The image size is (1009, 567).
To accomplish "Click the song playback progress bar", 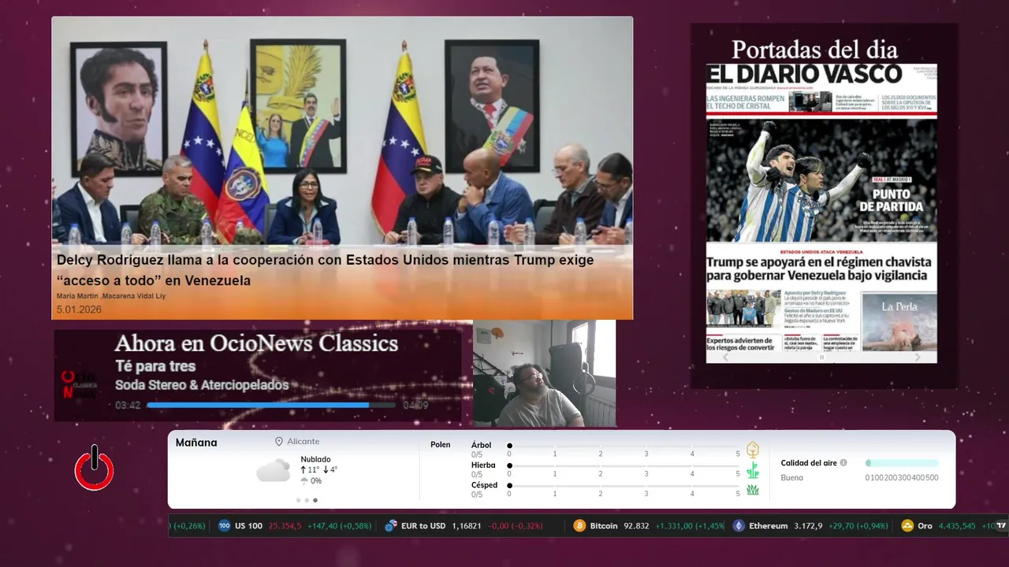I will coord(271,406).
